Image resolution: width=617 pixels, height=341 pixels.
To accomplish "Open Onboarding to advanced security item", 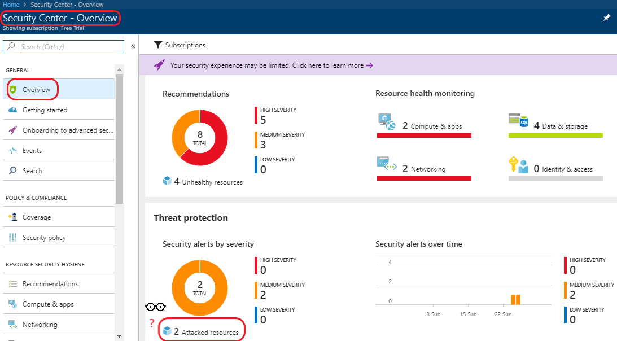I will [x=59, y=130].
